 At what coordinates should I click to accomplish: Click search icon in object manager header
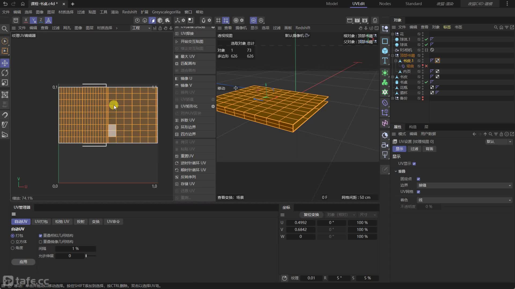coord(496,27)
